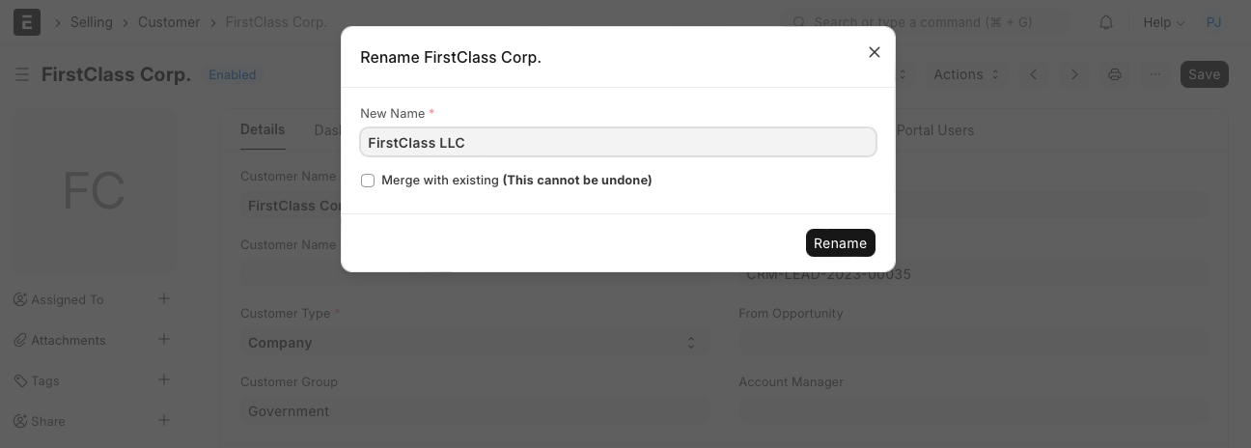The width and height of the screenshot is (1251, 448).
Task: Add an assignment with plus icon
Action: [164, 299]
